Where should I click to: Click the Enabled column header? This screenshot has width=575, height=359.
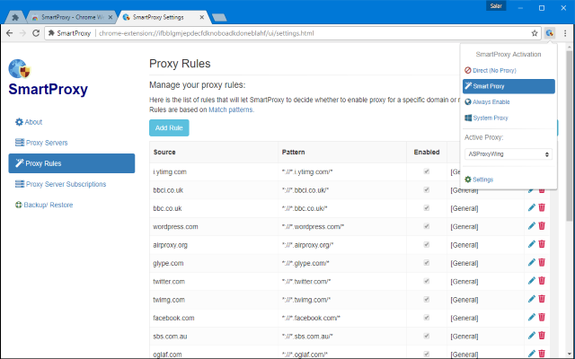(x=427, y=152)
